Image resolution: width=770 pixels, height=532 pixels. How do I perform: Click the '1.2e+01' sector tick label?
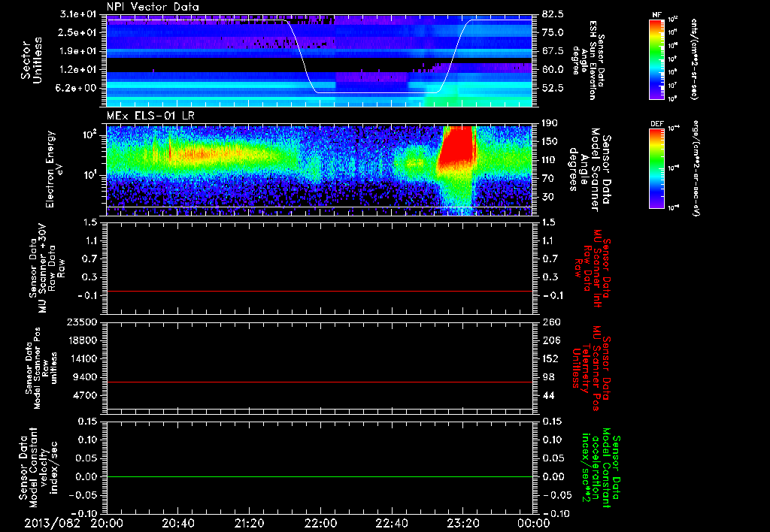[x=79, y=70]
